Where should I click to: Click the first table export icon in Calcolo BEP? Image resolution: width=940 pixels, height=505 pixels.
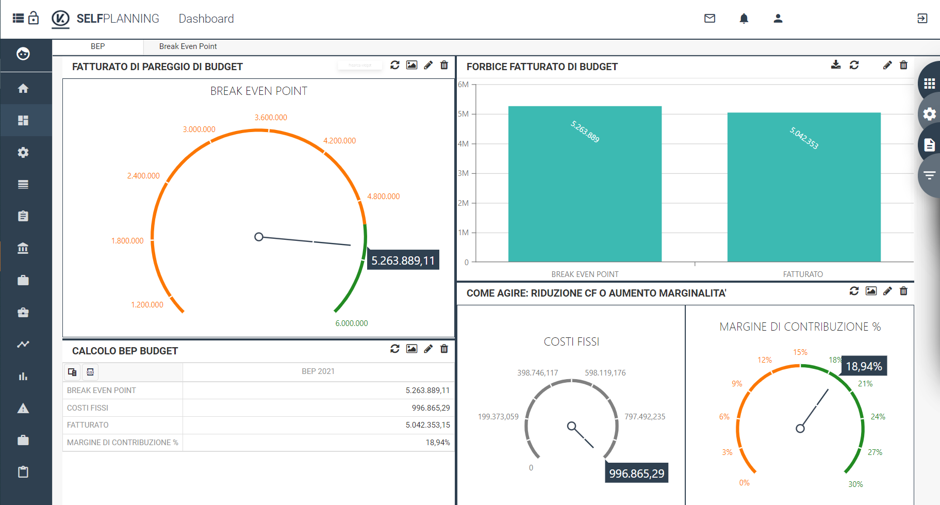point(72,372)
